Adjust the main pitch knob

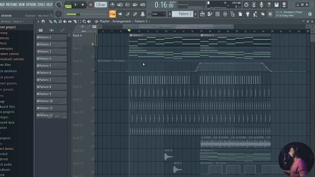click(59, 14)
